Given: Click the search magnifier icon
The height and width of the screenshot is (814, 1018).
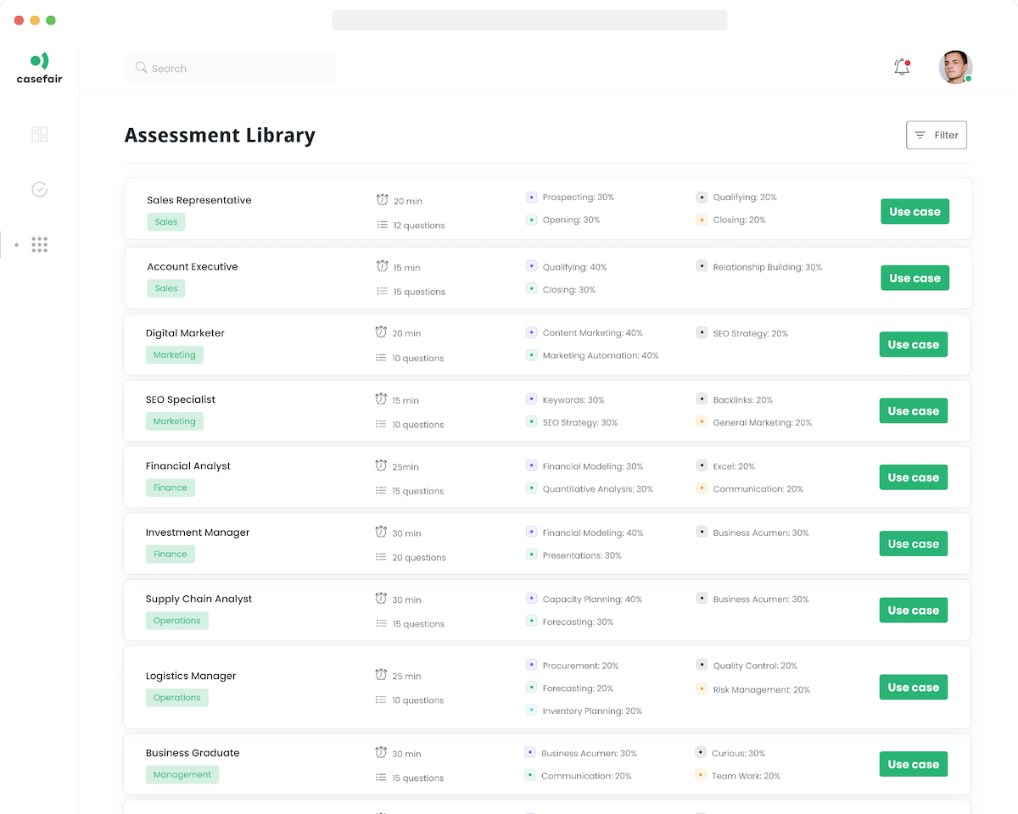Looking at the screenshot, I should (141, 68).
